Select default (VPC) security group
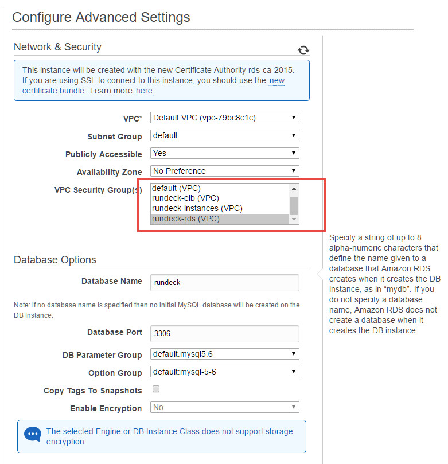 click(220, 188)
